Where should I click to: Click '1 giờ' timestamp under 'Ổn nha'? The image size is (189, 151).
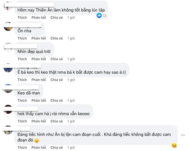coord(71,38)
